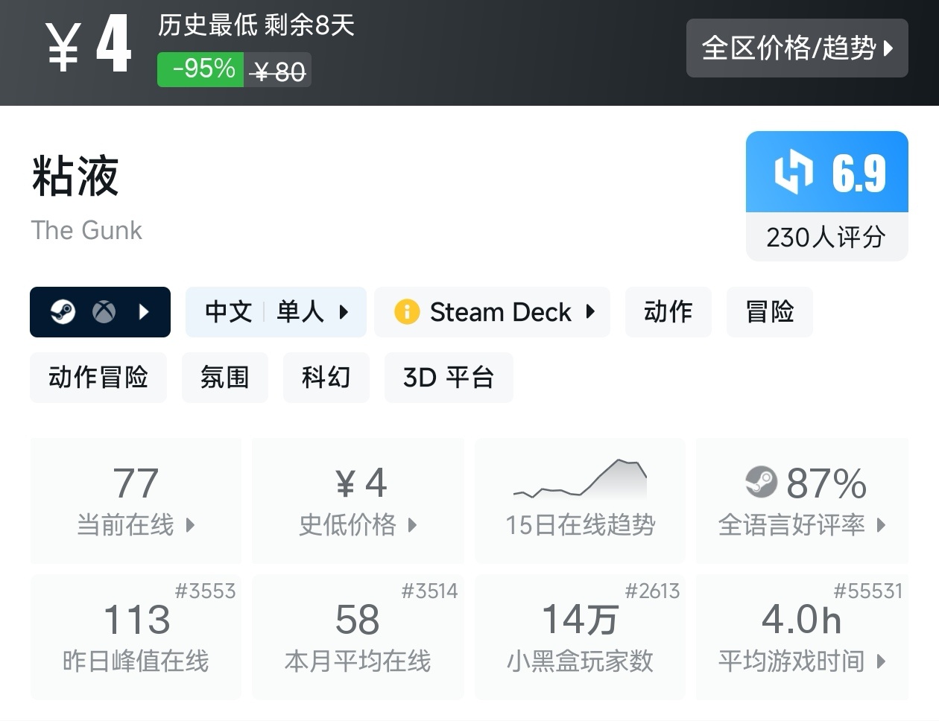939x721 pixels.
Task: Select the 动作冒险 tag
Action: click(98, 377)
